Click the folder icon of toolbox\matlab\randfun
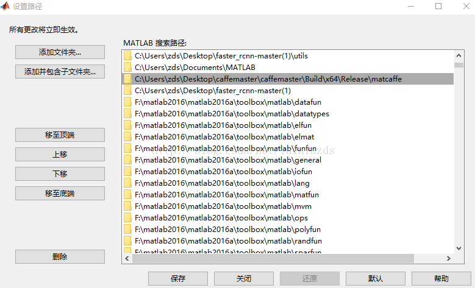 point(127,241)
